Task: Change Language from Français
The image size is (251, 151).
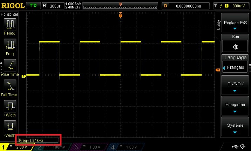Action: click(235, 67)
